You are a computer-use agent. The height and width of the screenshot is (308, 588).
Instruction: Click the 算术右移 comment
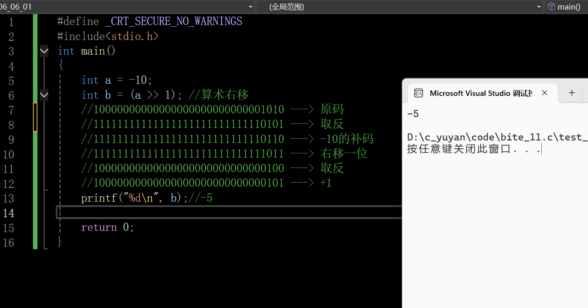tap(218, 95)
